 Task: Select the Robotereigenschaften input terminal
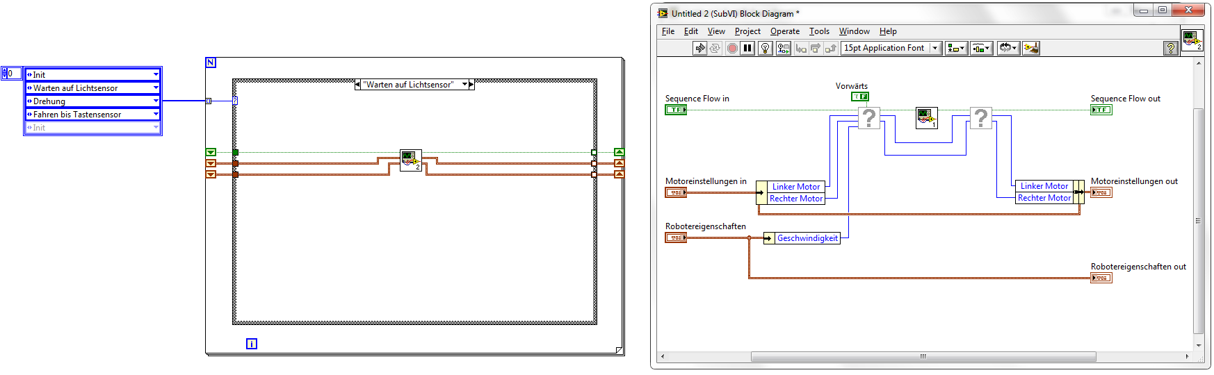coord(676,237)
